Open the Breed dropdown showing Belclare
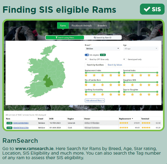167x164 pixels. [102, 49]
